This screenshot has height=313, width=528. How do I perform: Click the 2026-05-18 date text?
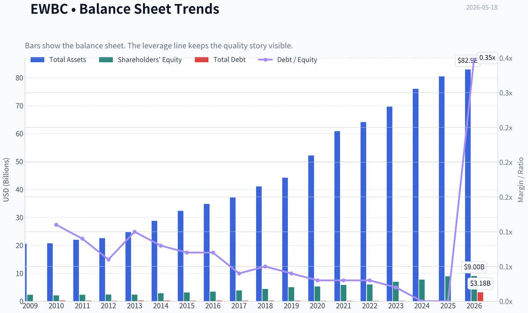click(x=482, y=7)
